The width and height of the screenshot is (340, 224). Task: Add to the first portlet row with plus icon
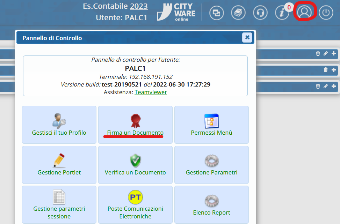coord(334,53)
